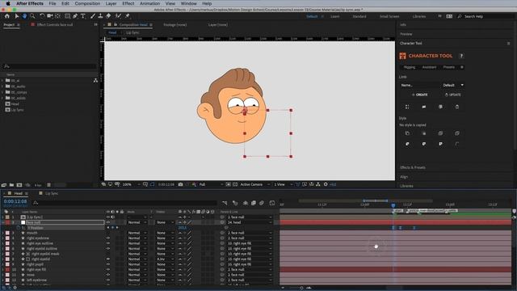The height and width of the screenshot is (291, 517).
Task: Hide the right eyebrow layer
Action: (x=108, y=238)
